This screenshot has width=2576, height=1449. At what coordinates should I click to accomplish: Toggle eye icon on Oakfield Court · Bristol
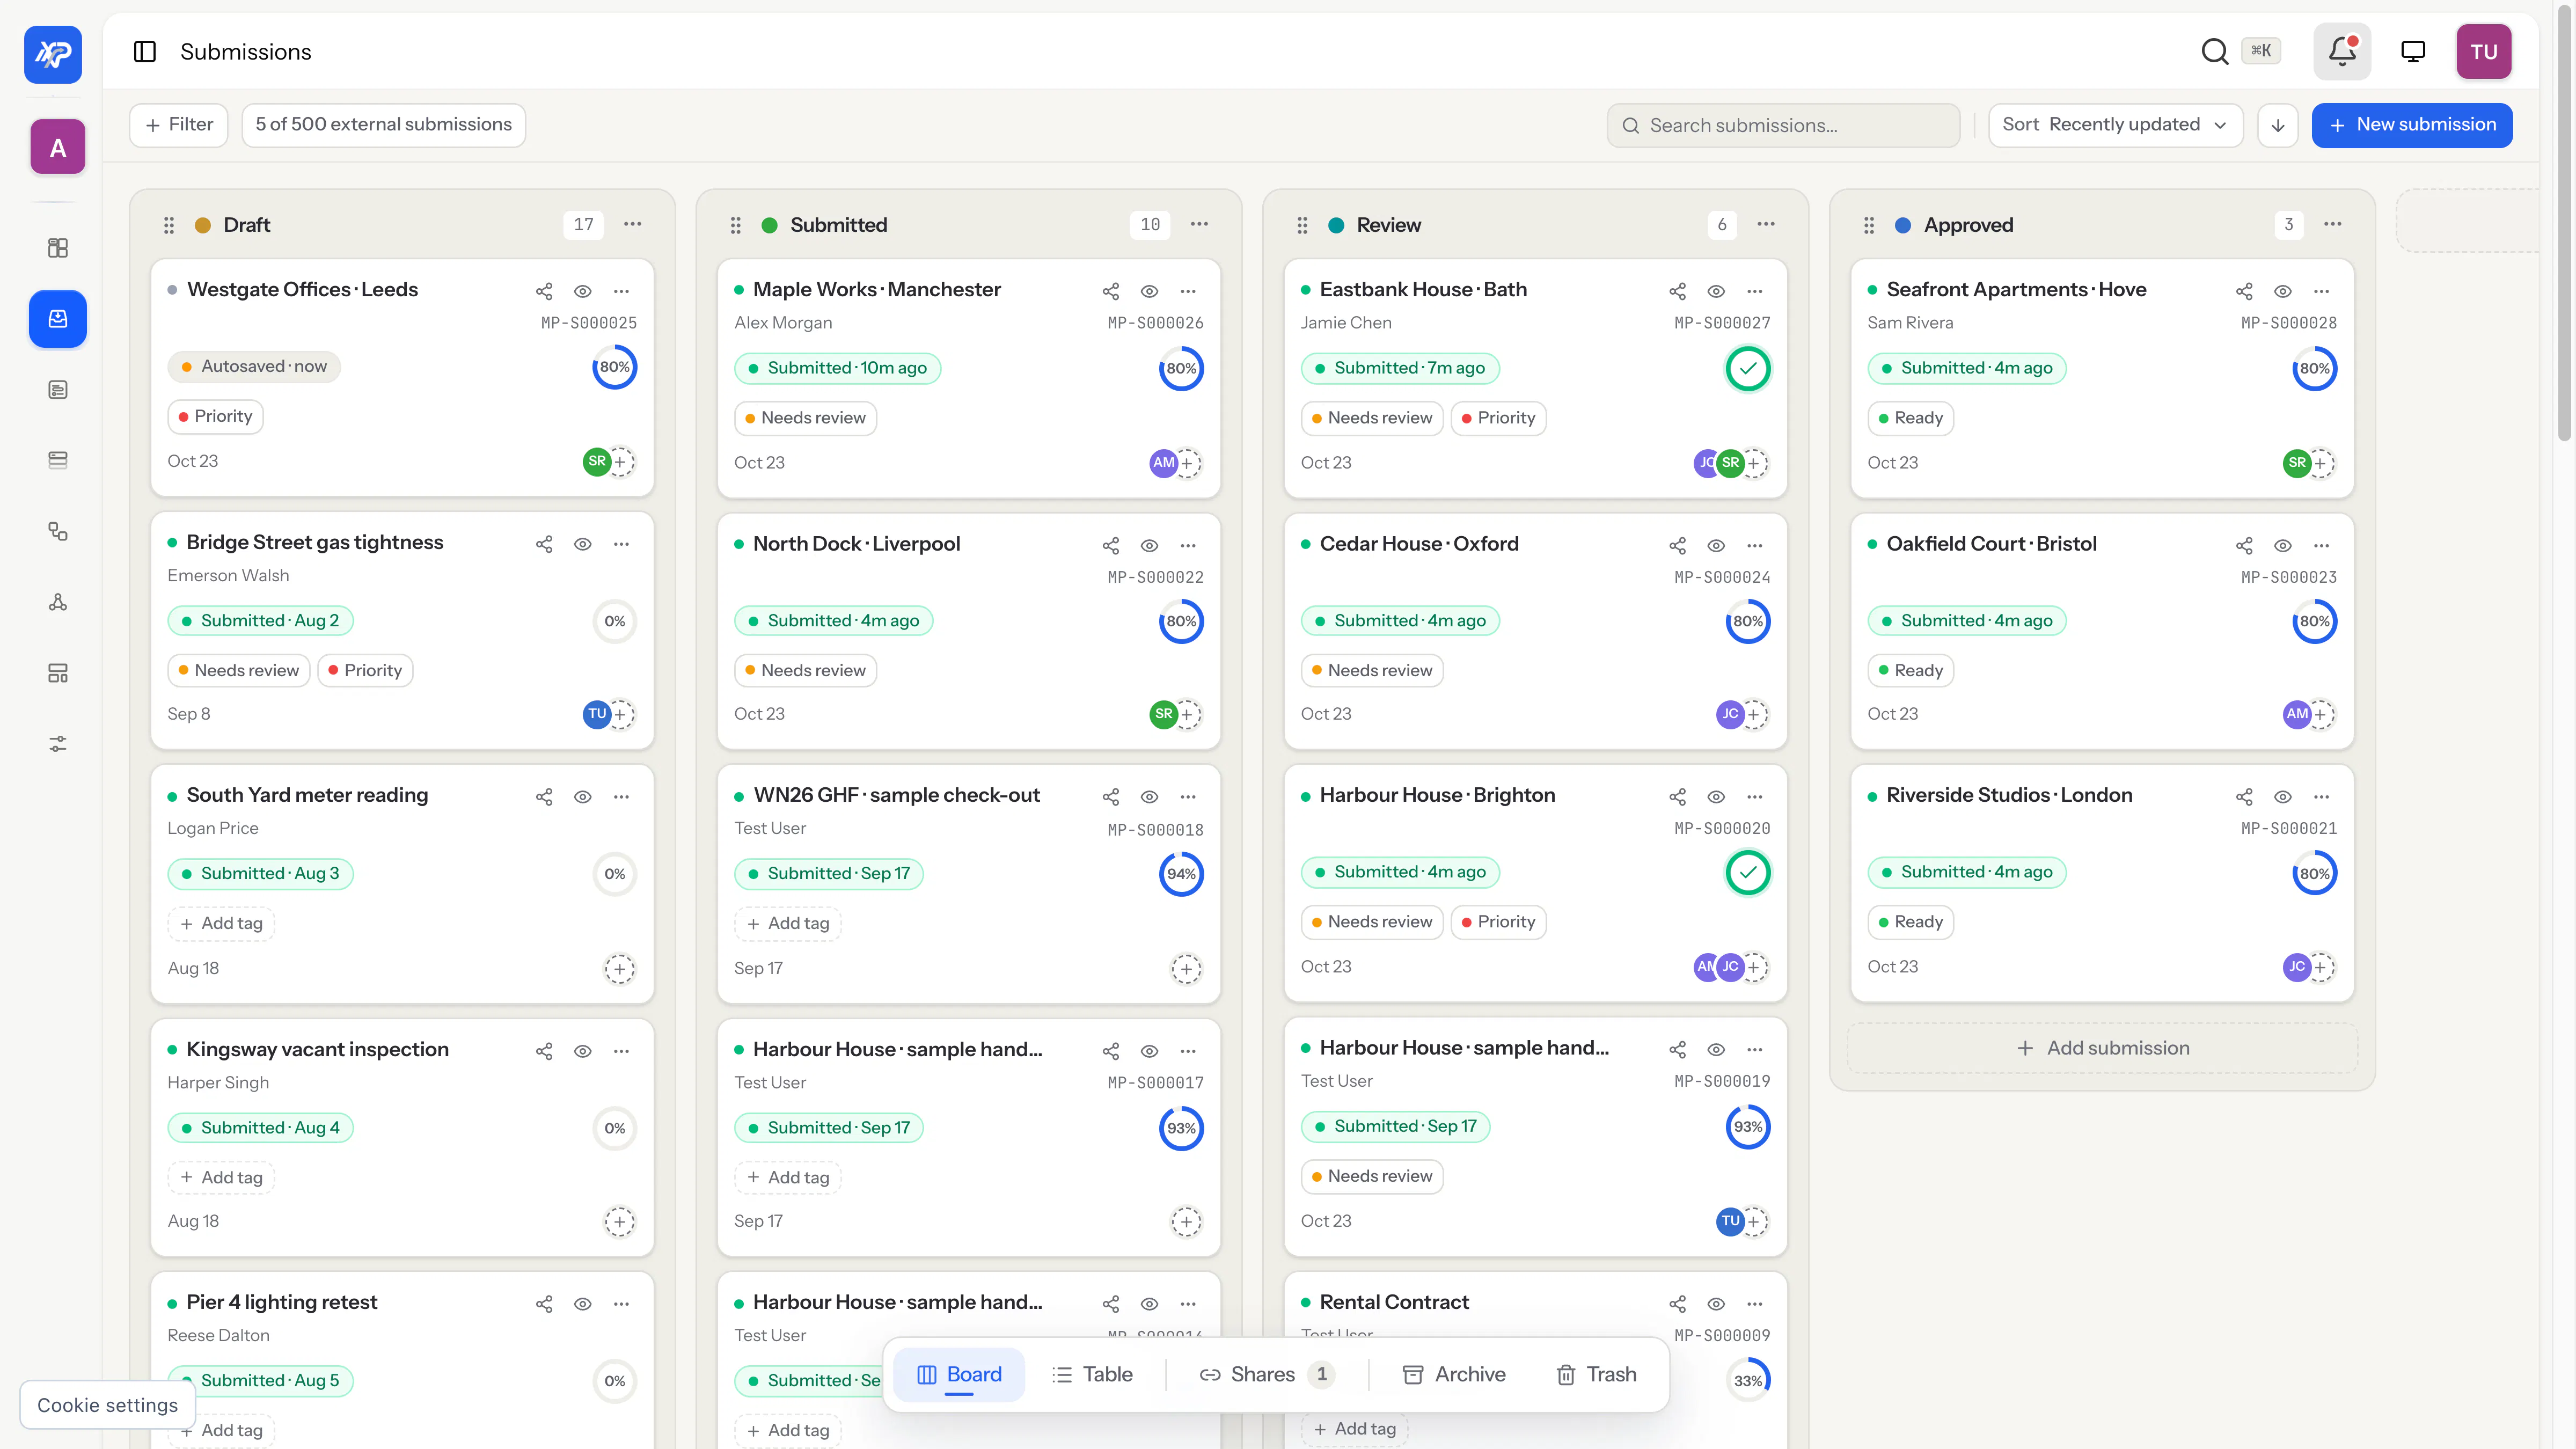pyautogui.click(x=2283, y=545)
